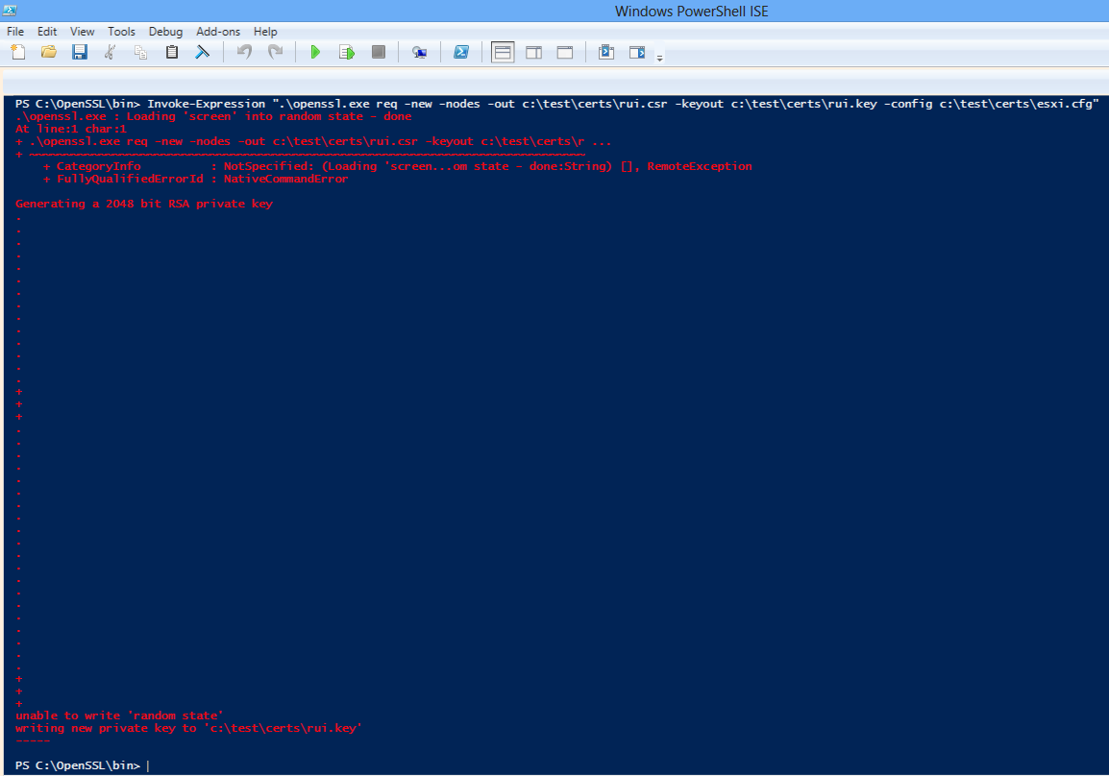Click the FullyQualifiedErrorId NativeCommandError line
The width and height of the screenshot is (1109, 776).
[x=196, y=179]
